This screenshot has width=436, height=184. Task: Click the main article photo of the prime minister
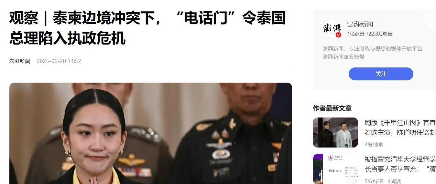click(150, 133)
